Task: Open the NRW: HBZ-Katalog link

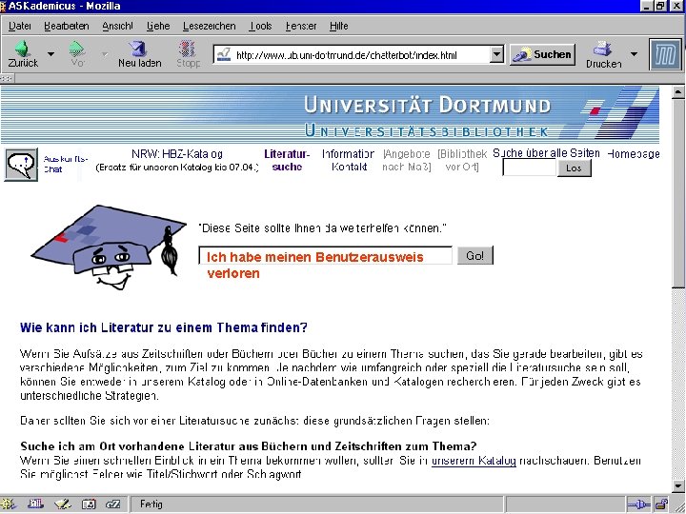Action: 177,154
